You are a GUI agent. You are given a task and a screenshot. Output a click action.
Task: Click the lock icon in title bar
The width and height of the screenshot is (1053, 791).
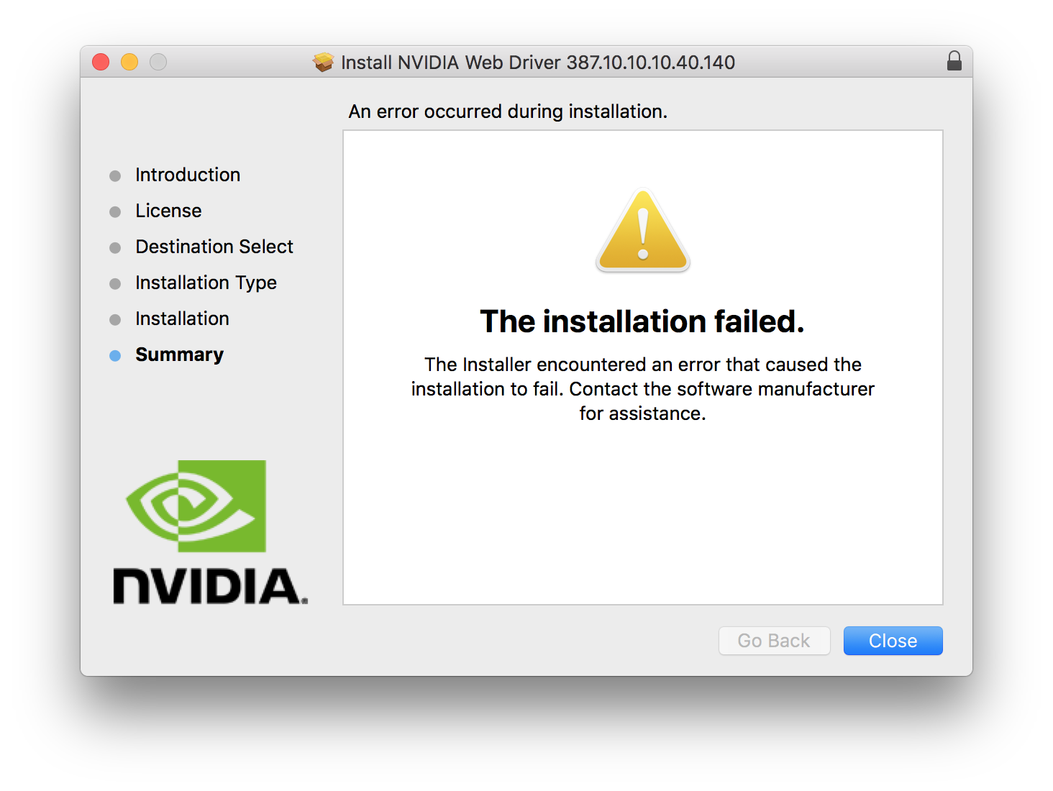click(x=954, y=61)
